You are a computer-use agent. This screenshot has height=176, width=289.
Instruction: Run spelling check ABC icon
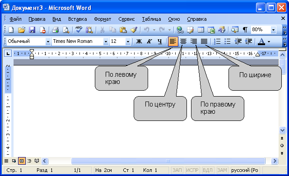pyautogui.click(x=79, y=30)
